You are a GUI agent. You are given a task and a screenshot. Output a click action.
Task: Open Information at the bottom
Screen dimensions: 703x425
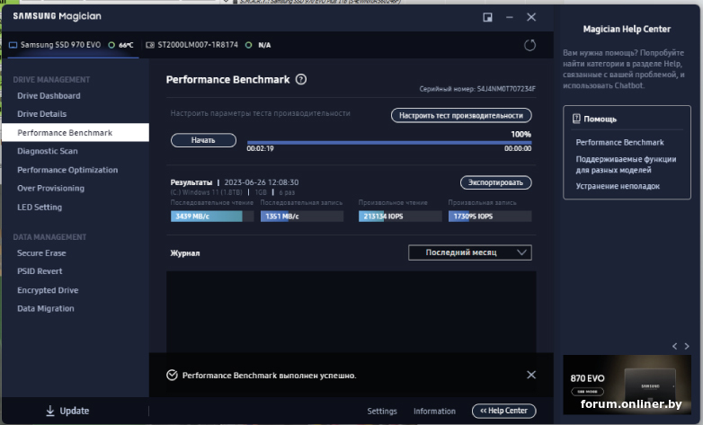click(x=434, y=412)
